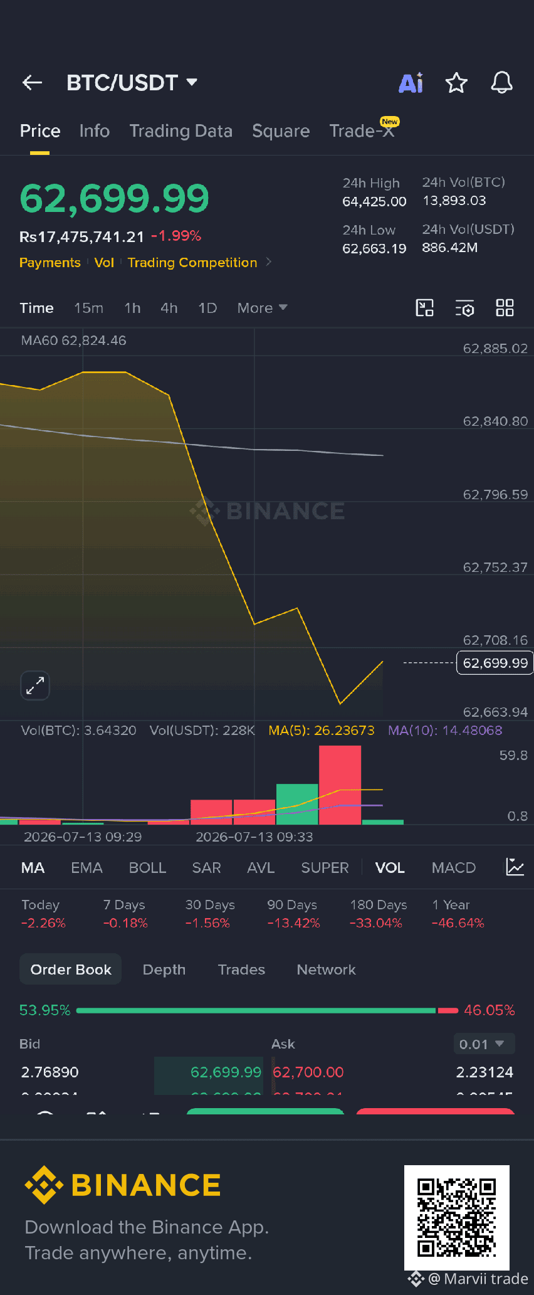The image size is (534, 1295).
Task: Tap the 7 Days change -0.18%
Action: (x=125, y=923)
